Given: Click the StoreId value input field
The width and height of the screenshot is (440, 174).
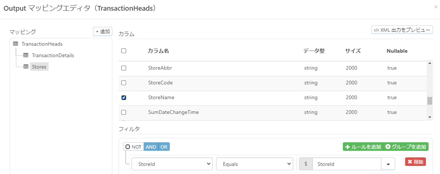Looking at the screenshot, I should tap(347, 164).
